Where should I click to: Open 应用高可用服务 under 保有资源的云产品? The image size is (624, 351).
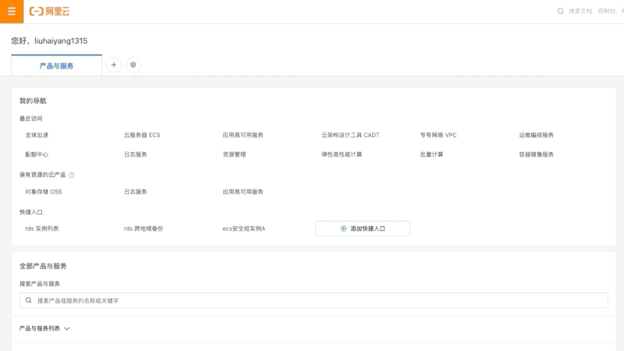(x=243, y=192)
